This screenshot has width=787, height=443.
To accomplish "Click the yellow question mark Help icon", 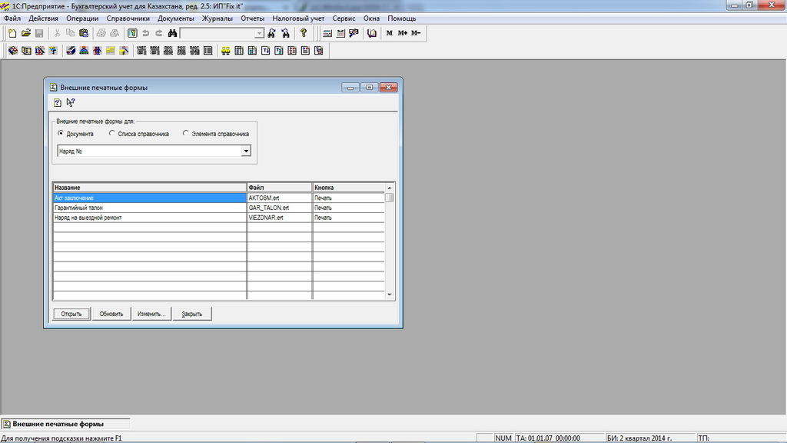I will 303,33.
